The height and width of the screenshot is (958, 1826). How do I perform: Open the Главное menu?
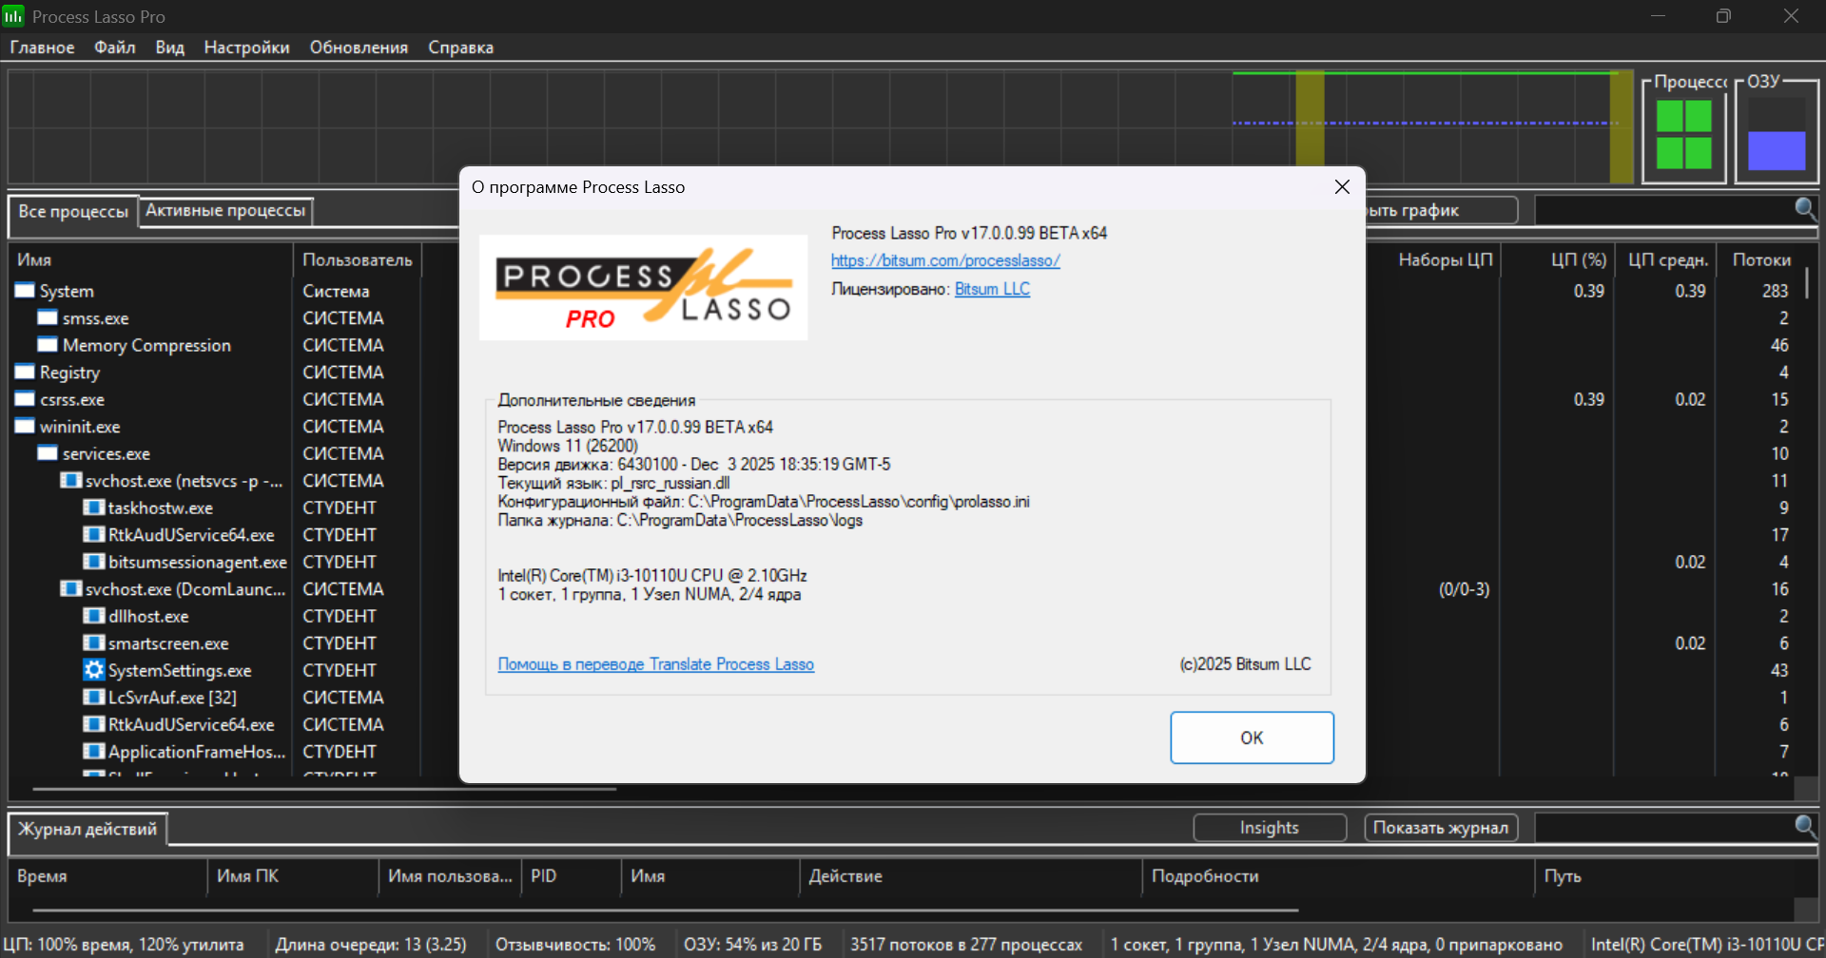point(42,48)
